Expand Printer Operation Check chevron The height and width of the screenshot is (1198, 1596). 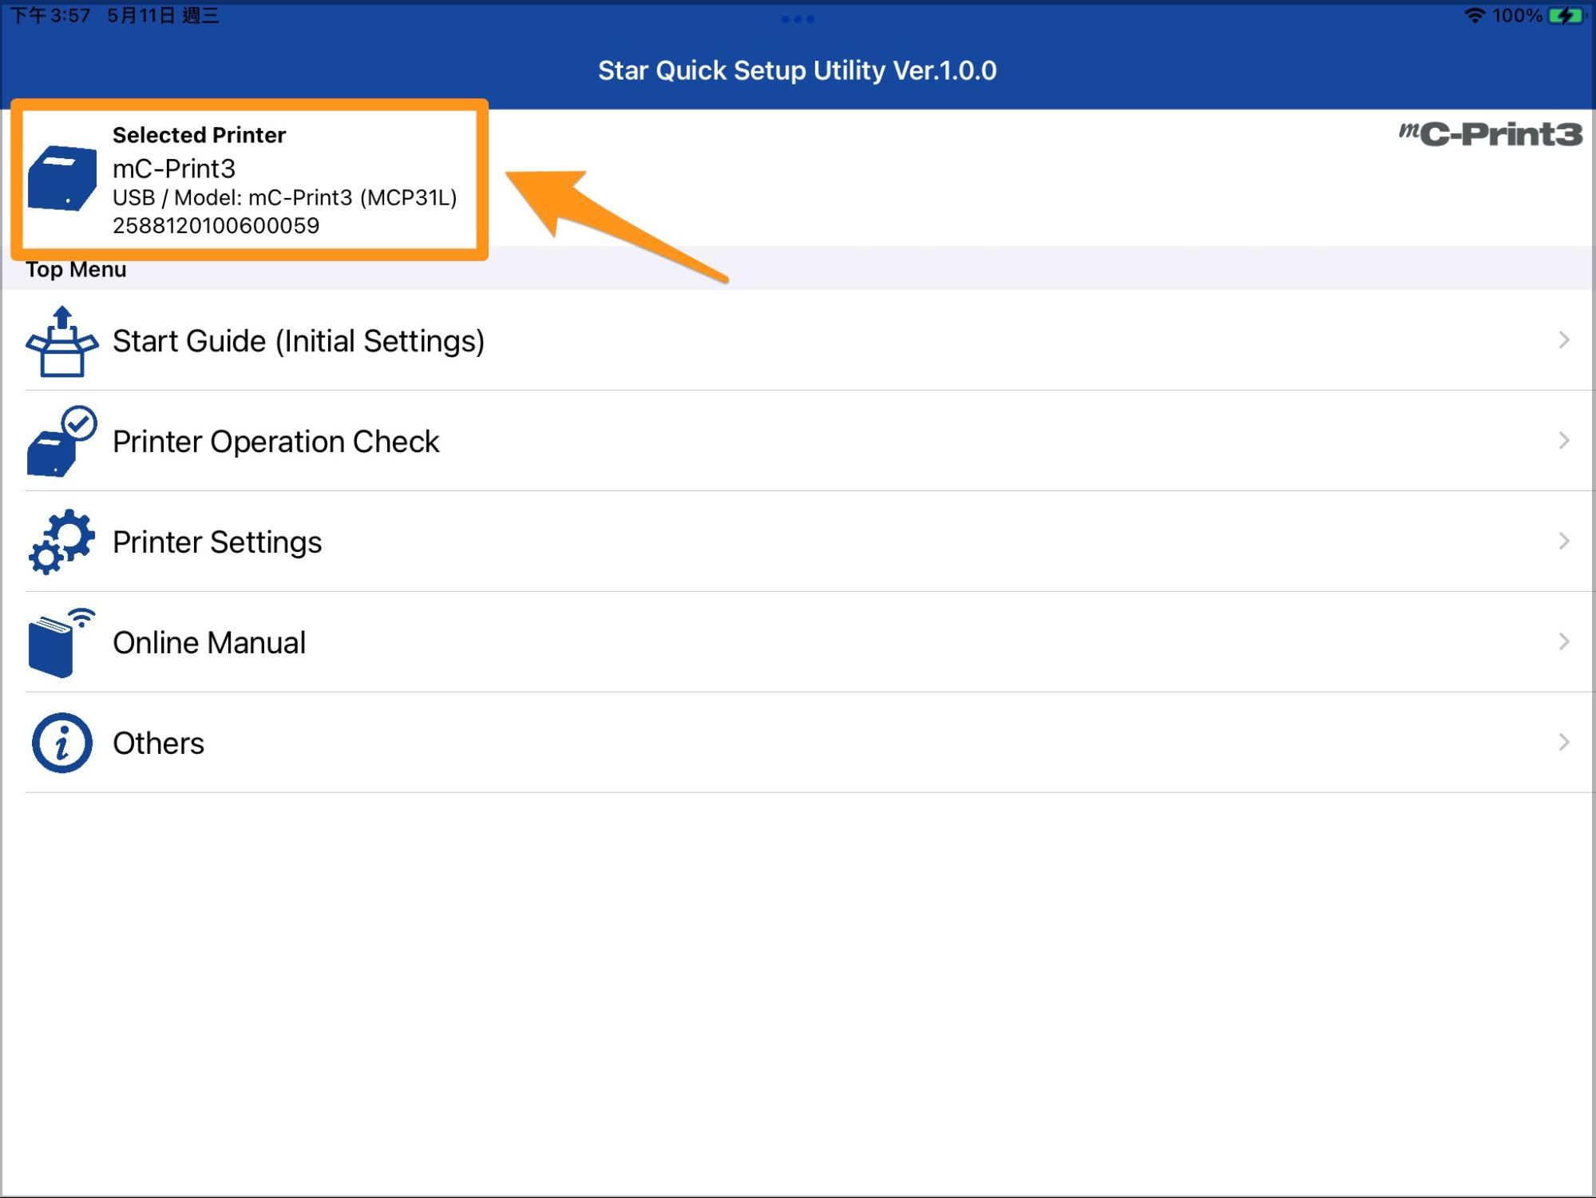(x=1564, y=441)
